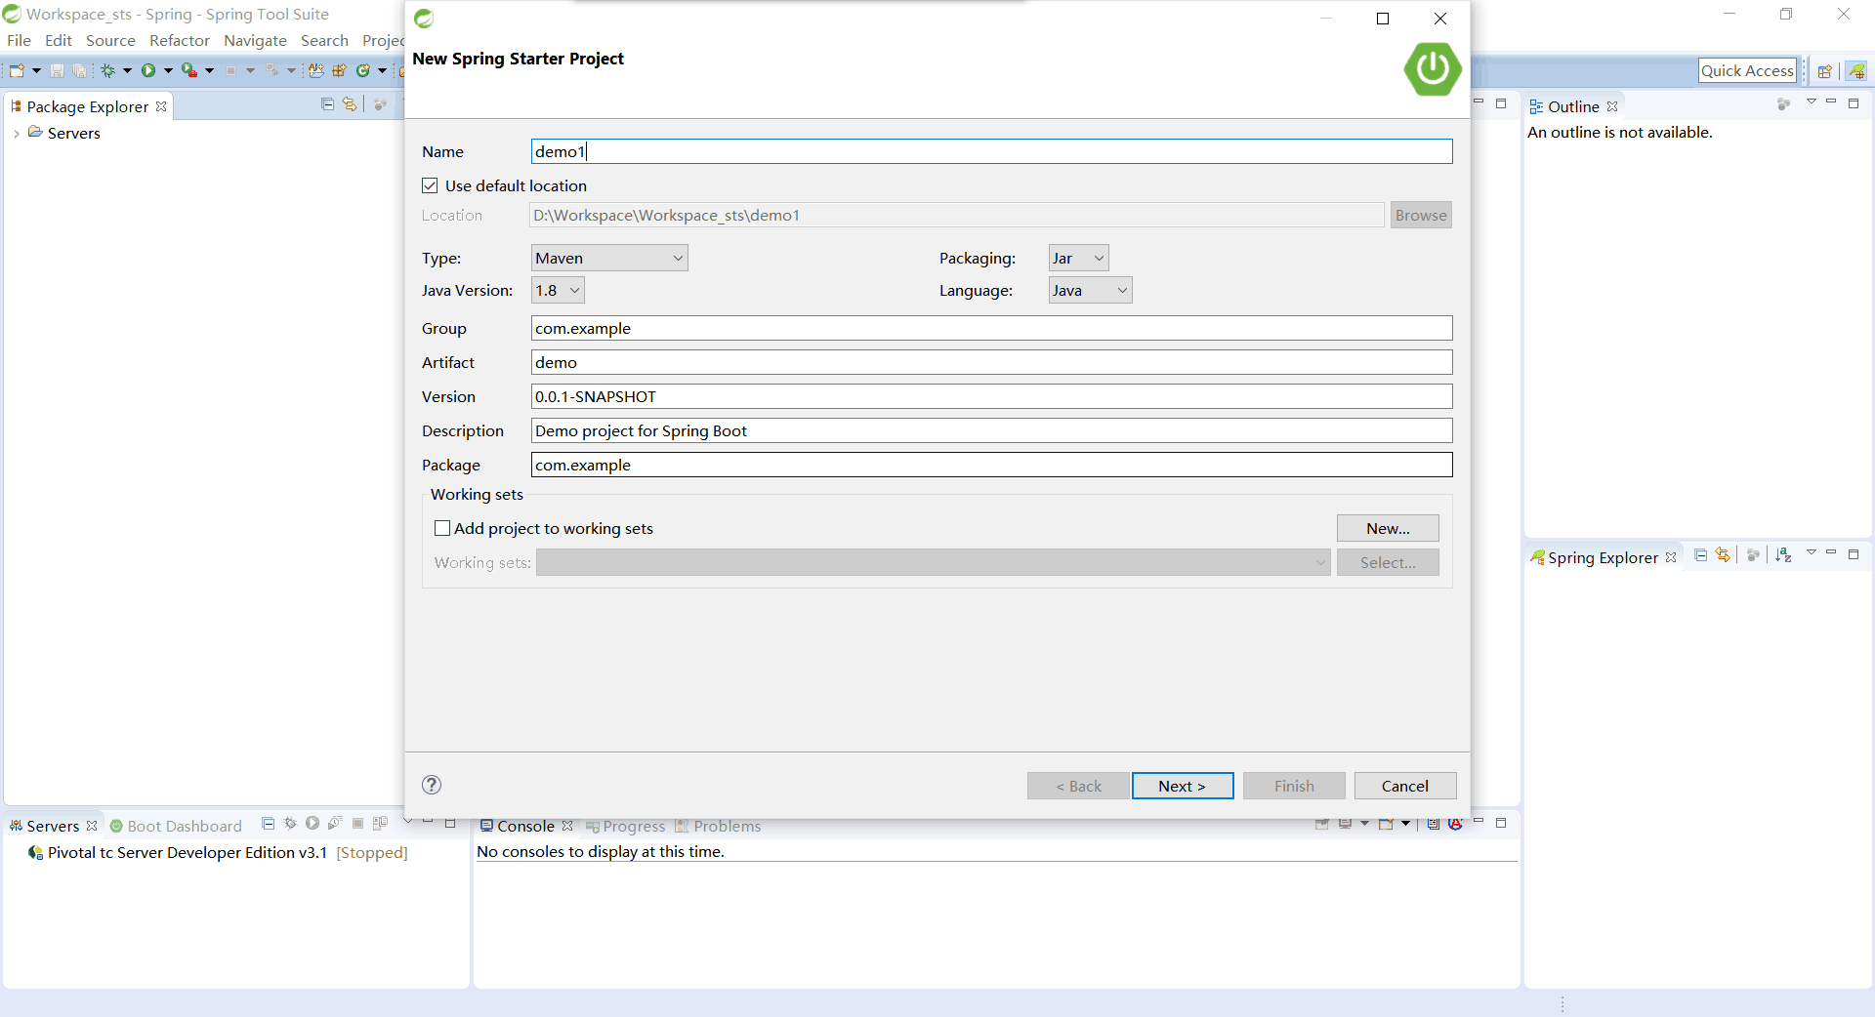Click the Finish button
This screenshot has height=1017, width=1875.
[x=1294, y=786]
